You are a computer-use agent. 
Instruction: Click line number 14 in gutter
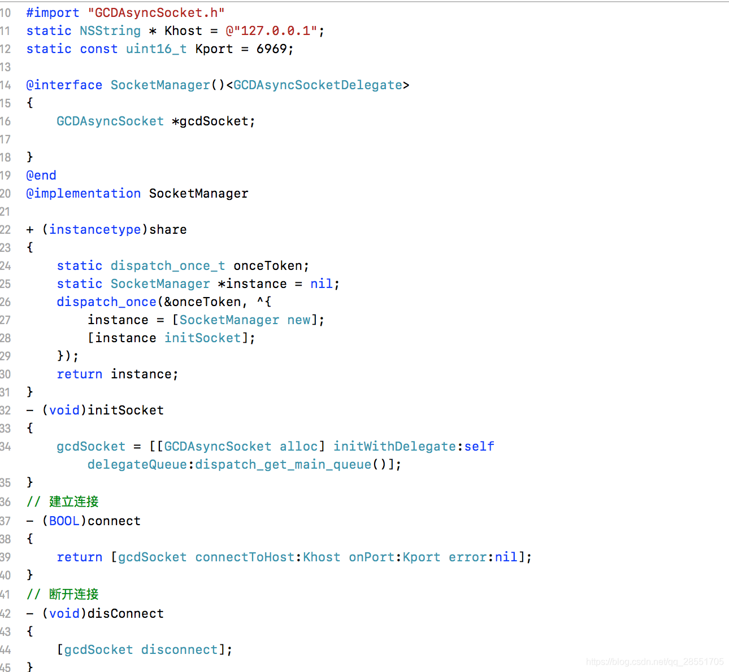coord(5,85)
